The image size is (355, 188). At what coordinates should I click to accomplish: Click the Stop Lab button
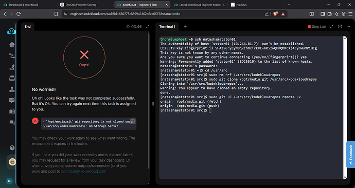point(317,27)
